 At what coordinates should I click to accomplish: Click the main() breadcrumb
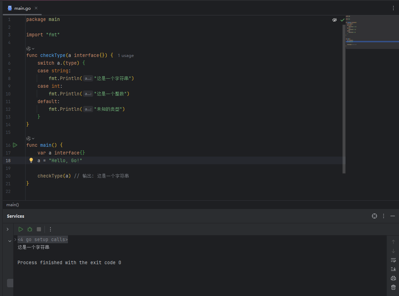point(13,204)
